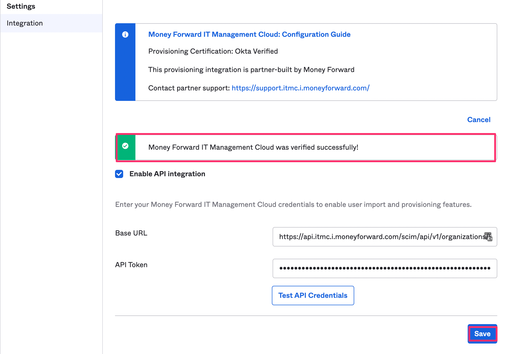
Task: Focus the Base URL input field
Action: (x=385, y=237)
